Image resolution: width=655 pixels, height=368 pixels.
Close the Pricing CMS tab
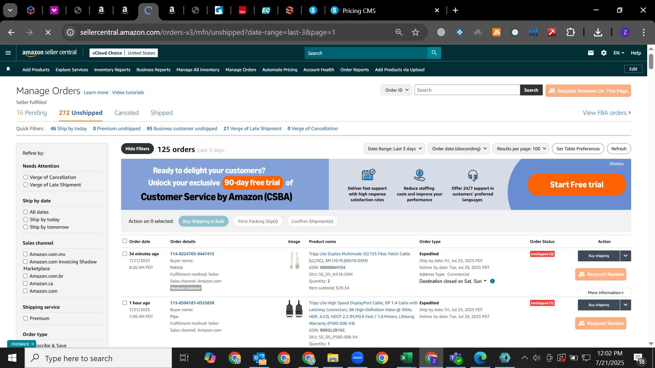[437, 10]
